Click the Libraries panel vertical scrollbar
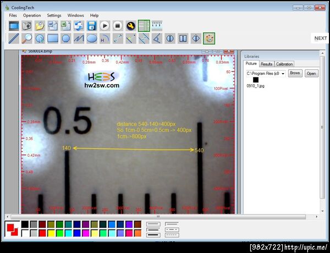 [322, 128]
